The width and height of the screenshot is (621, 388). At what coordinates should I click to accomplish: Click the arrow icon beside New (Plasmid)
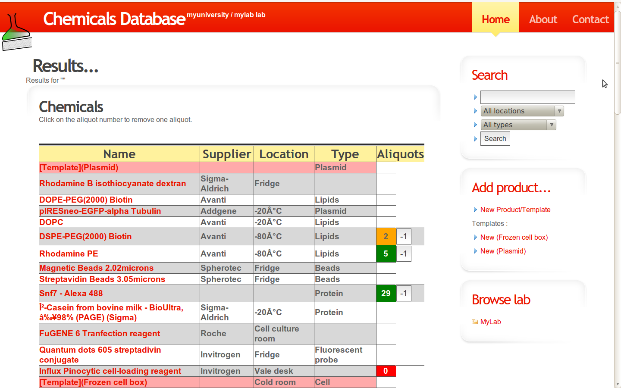click(x=476, y=251)
